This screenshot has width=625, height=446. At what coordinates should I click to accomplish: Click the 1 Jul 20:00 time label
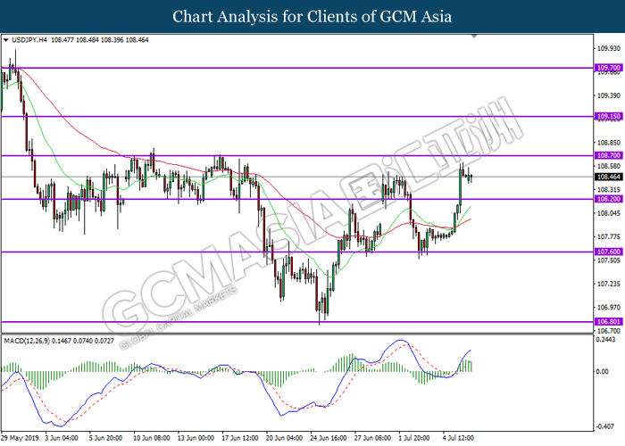click(x=414, y=438)
